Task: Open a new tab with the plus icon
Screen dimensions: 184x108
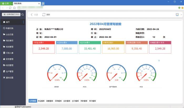Action: [x=43, y=3]
